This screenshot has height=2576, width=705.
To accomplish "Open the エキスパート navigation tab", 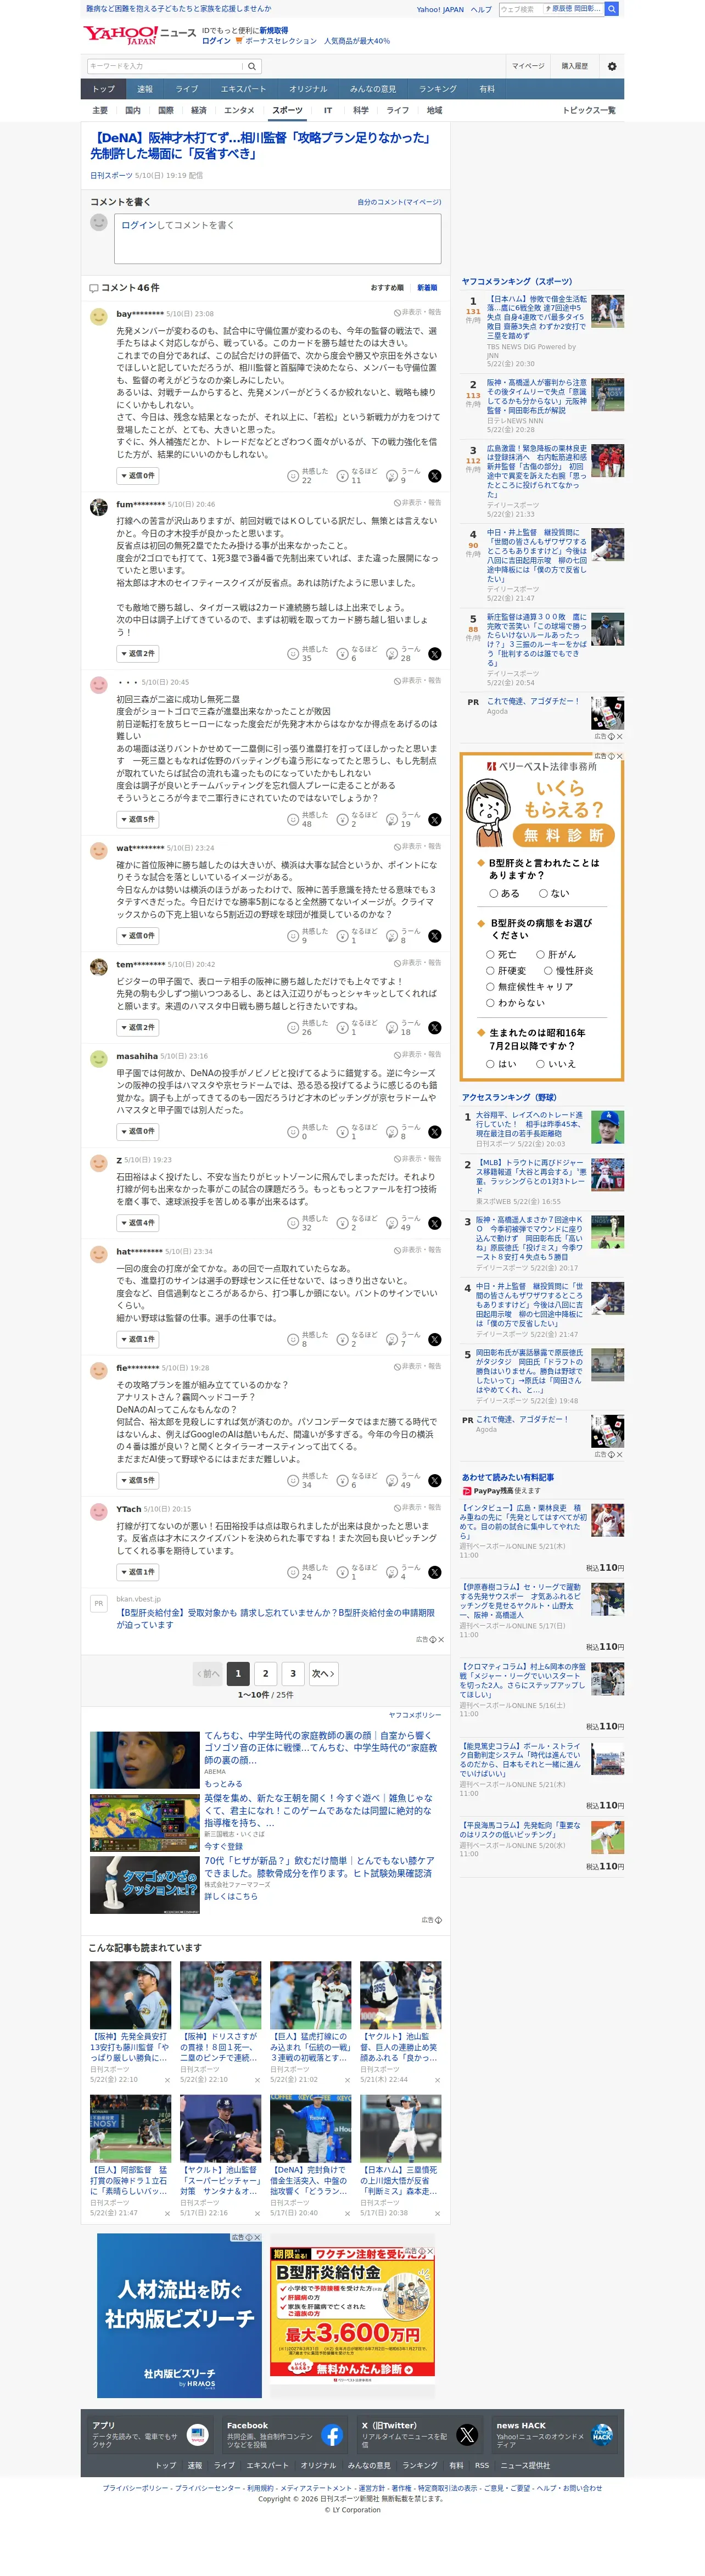I will point(243,89).
